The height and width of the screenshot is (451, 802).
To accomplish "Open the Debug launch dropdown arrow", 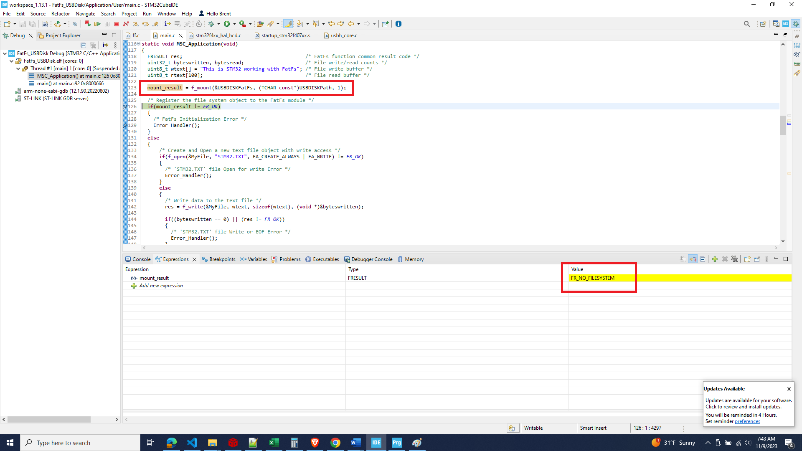I will [218, 24].
